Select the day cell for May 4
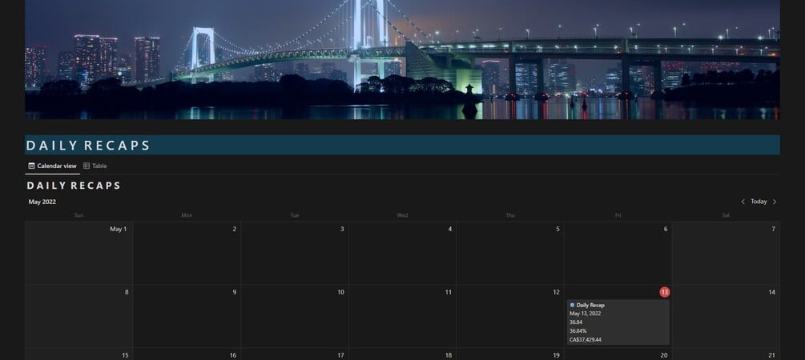Screen dimensions: 805x360 (402, 254)
